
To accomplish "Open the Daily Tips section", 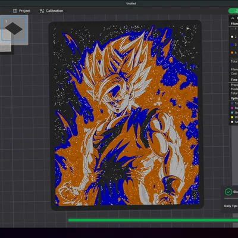I will point(231,206).
